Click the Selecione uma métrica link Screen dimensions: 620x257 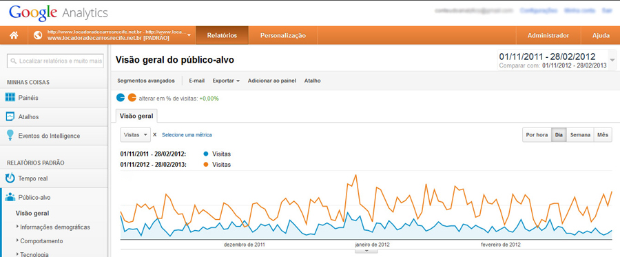[187, 135]
